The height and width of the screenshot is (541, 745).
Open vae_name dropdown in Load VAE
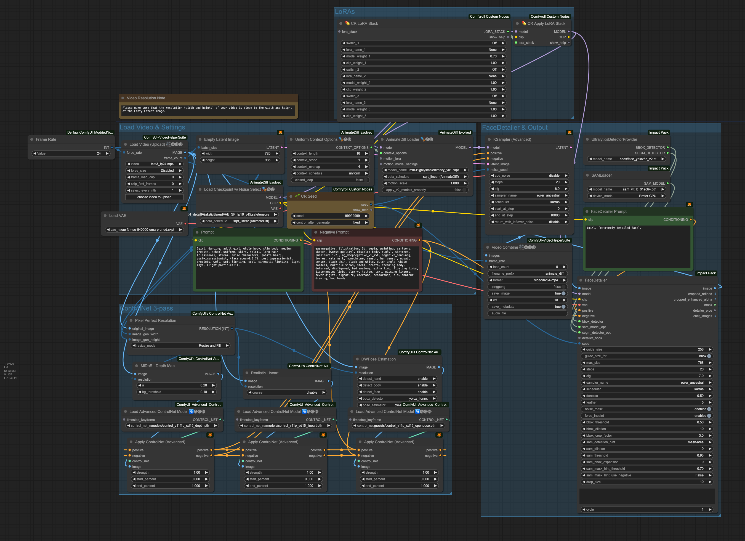point(145,230)
